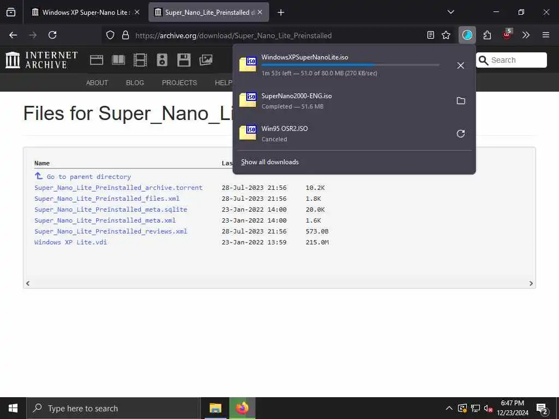
Task: Click the Internet Archive Search box
Action: pos(512,60)
